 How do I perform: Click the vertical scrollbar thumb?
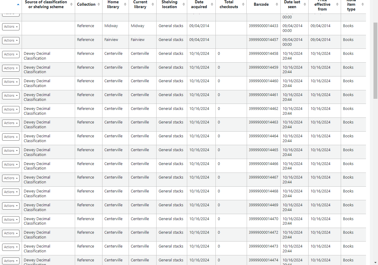(x=375, y=60)
